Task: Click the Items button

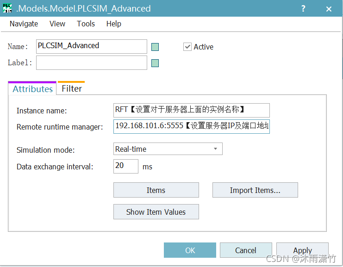Action: pyautogui.click(x=156, y=190)
